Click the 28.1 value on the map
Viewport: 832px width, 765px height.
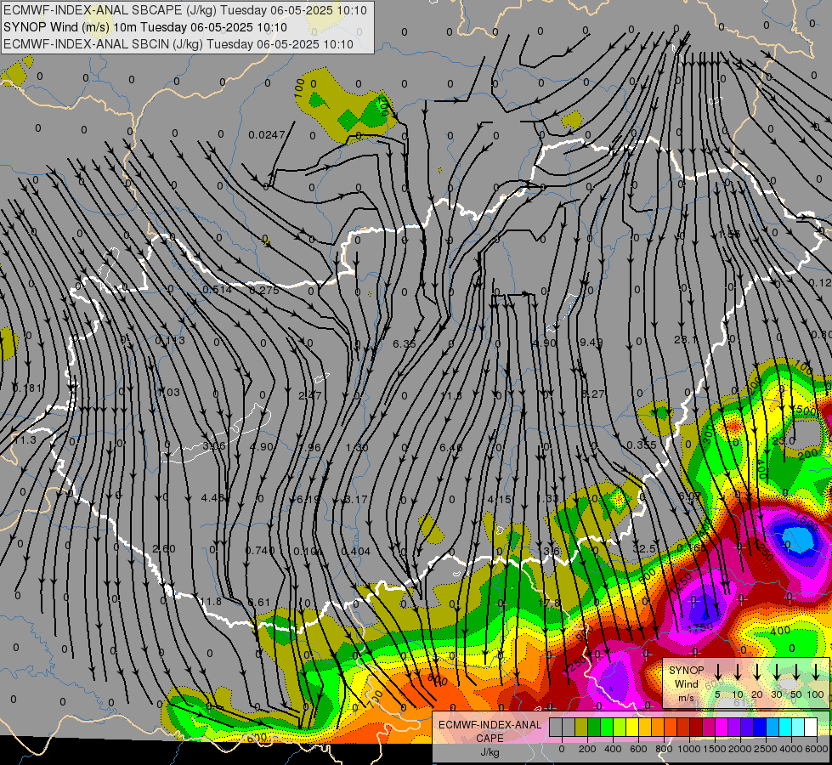[x=686, y=339]
